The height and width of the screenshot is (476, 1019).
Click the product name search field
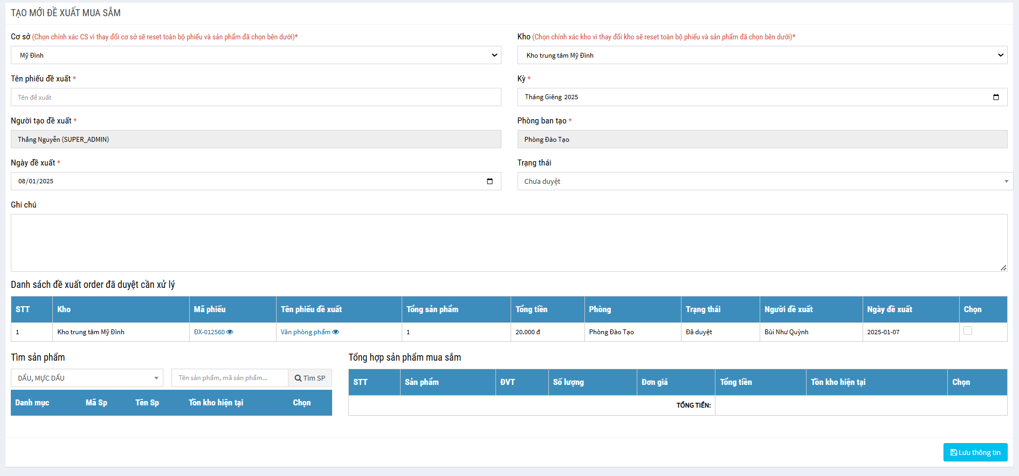(x=230, y=378)
